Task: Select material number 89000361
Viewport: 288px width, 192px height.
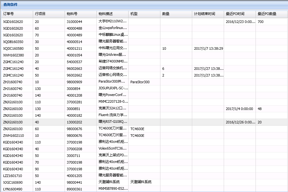Action: tap(81, 189)
